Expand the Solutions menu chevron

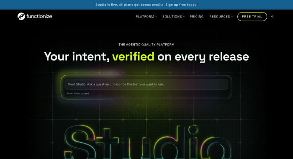pyautogui.click(x=184, y=17)
